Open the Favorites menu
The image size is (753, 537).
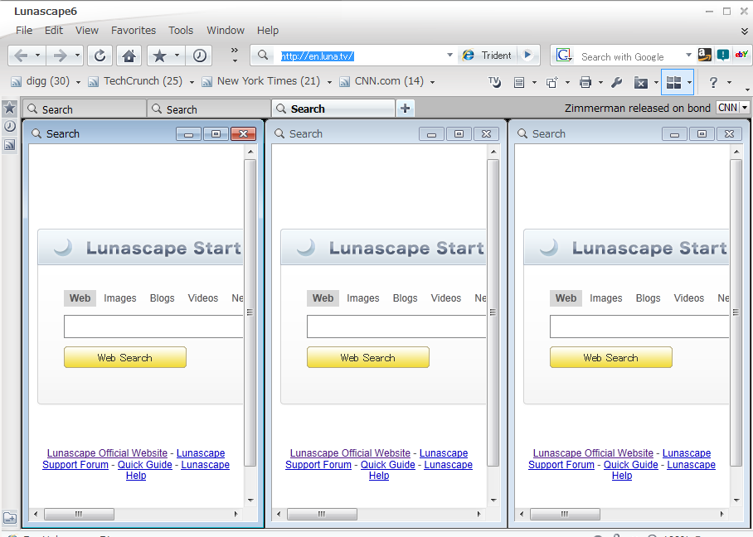(134, 31)
